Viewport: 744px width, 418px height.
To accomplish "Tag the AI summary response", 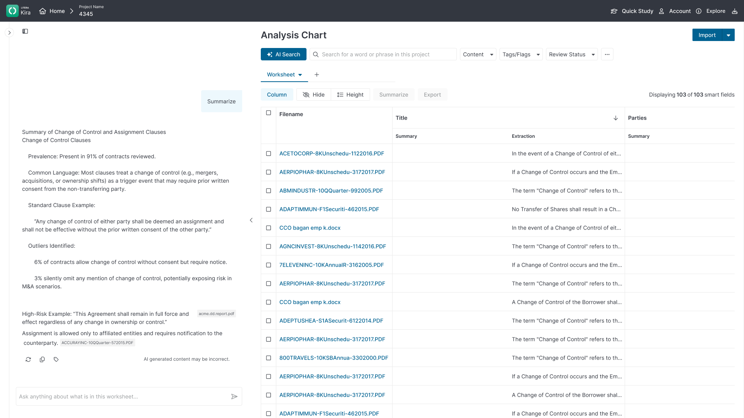I will (56, 360).
